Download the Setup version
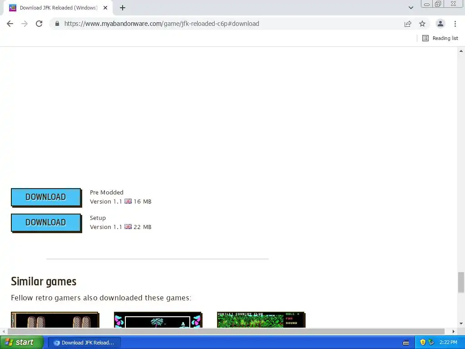Viewport: 465px width, 349px height. [46, 223]
